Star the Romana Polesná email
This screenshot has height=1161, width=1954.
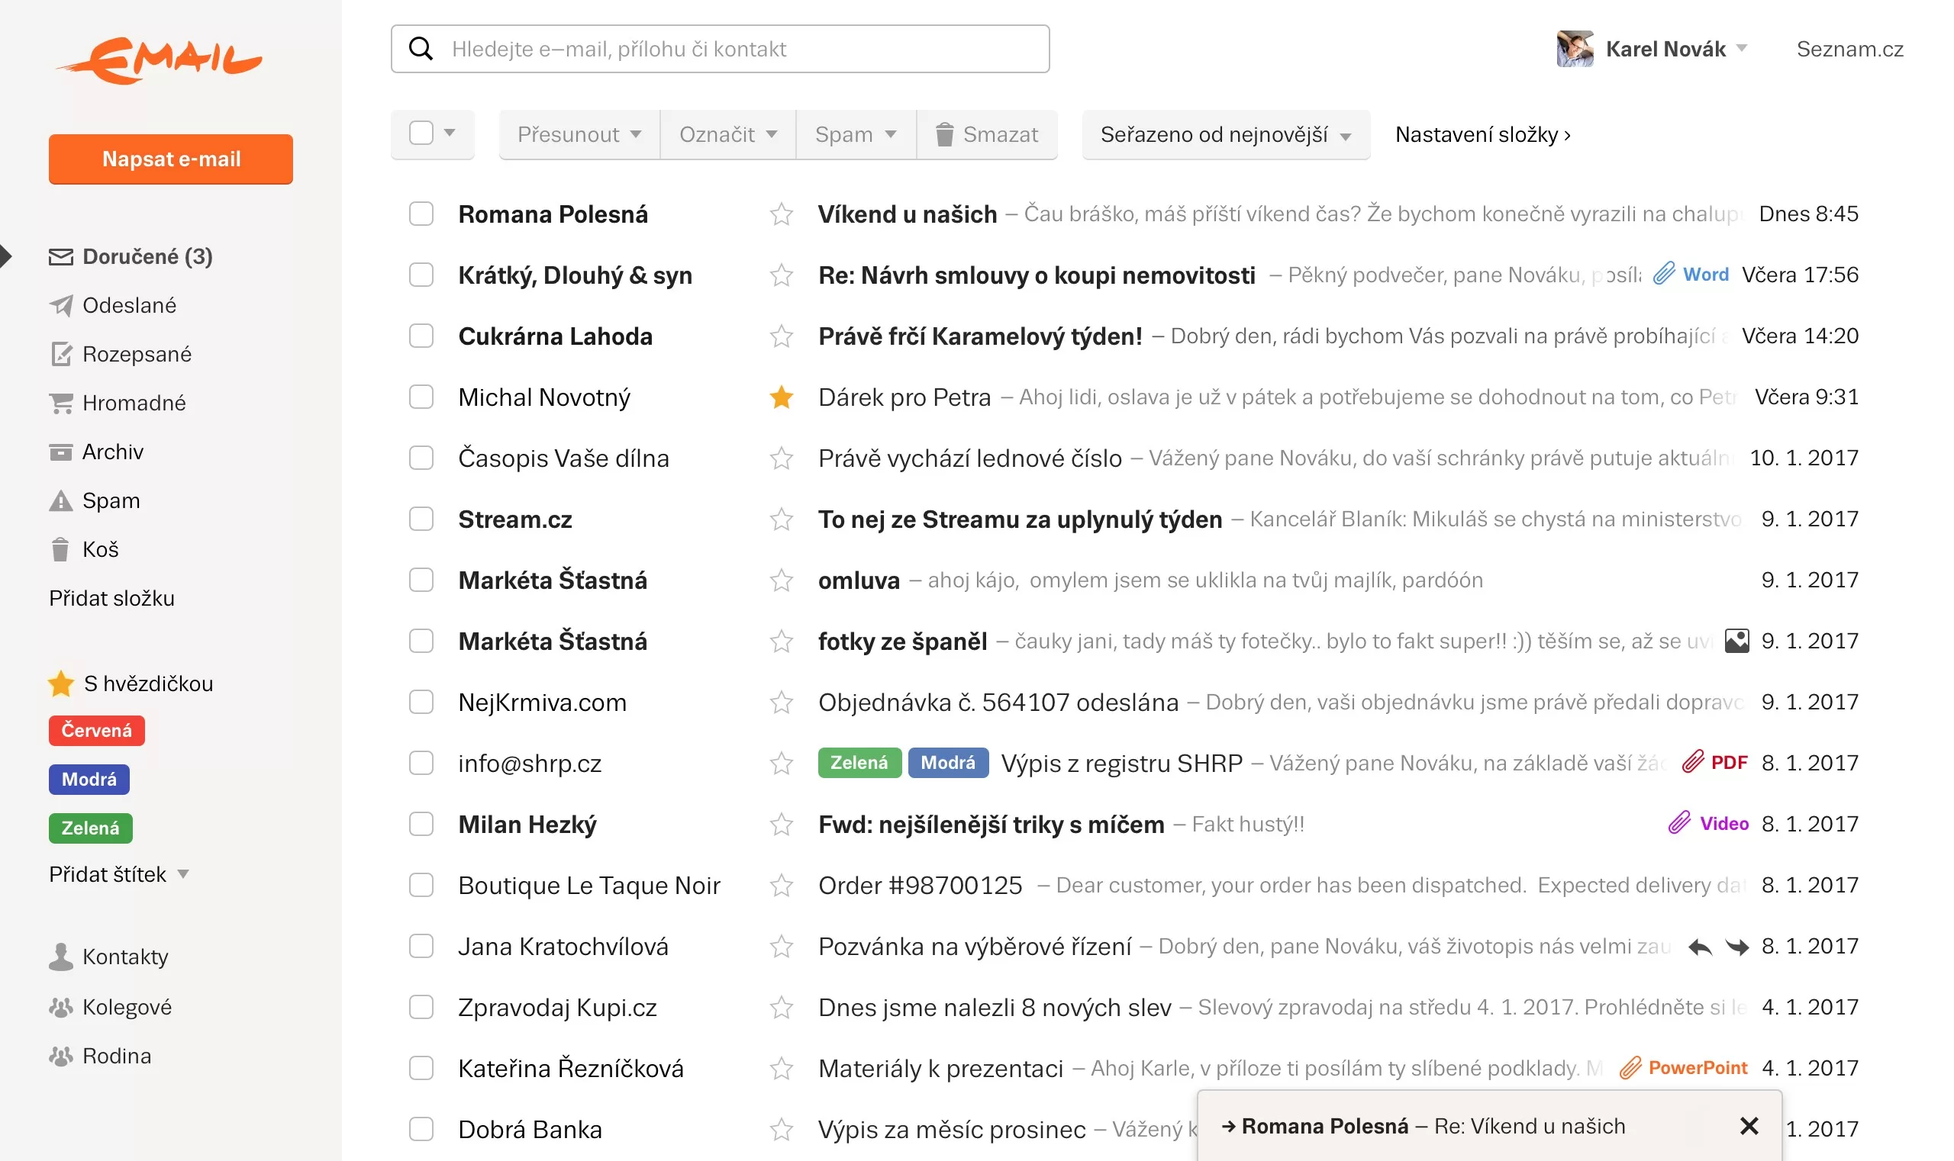(x=781, y=214)
